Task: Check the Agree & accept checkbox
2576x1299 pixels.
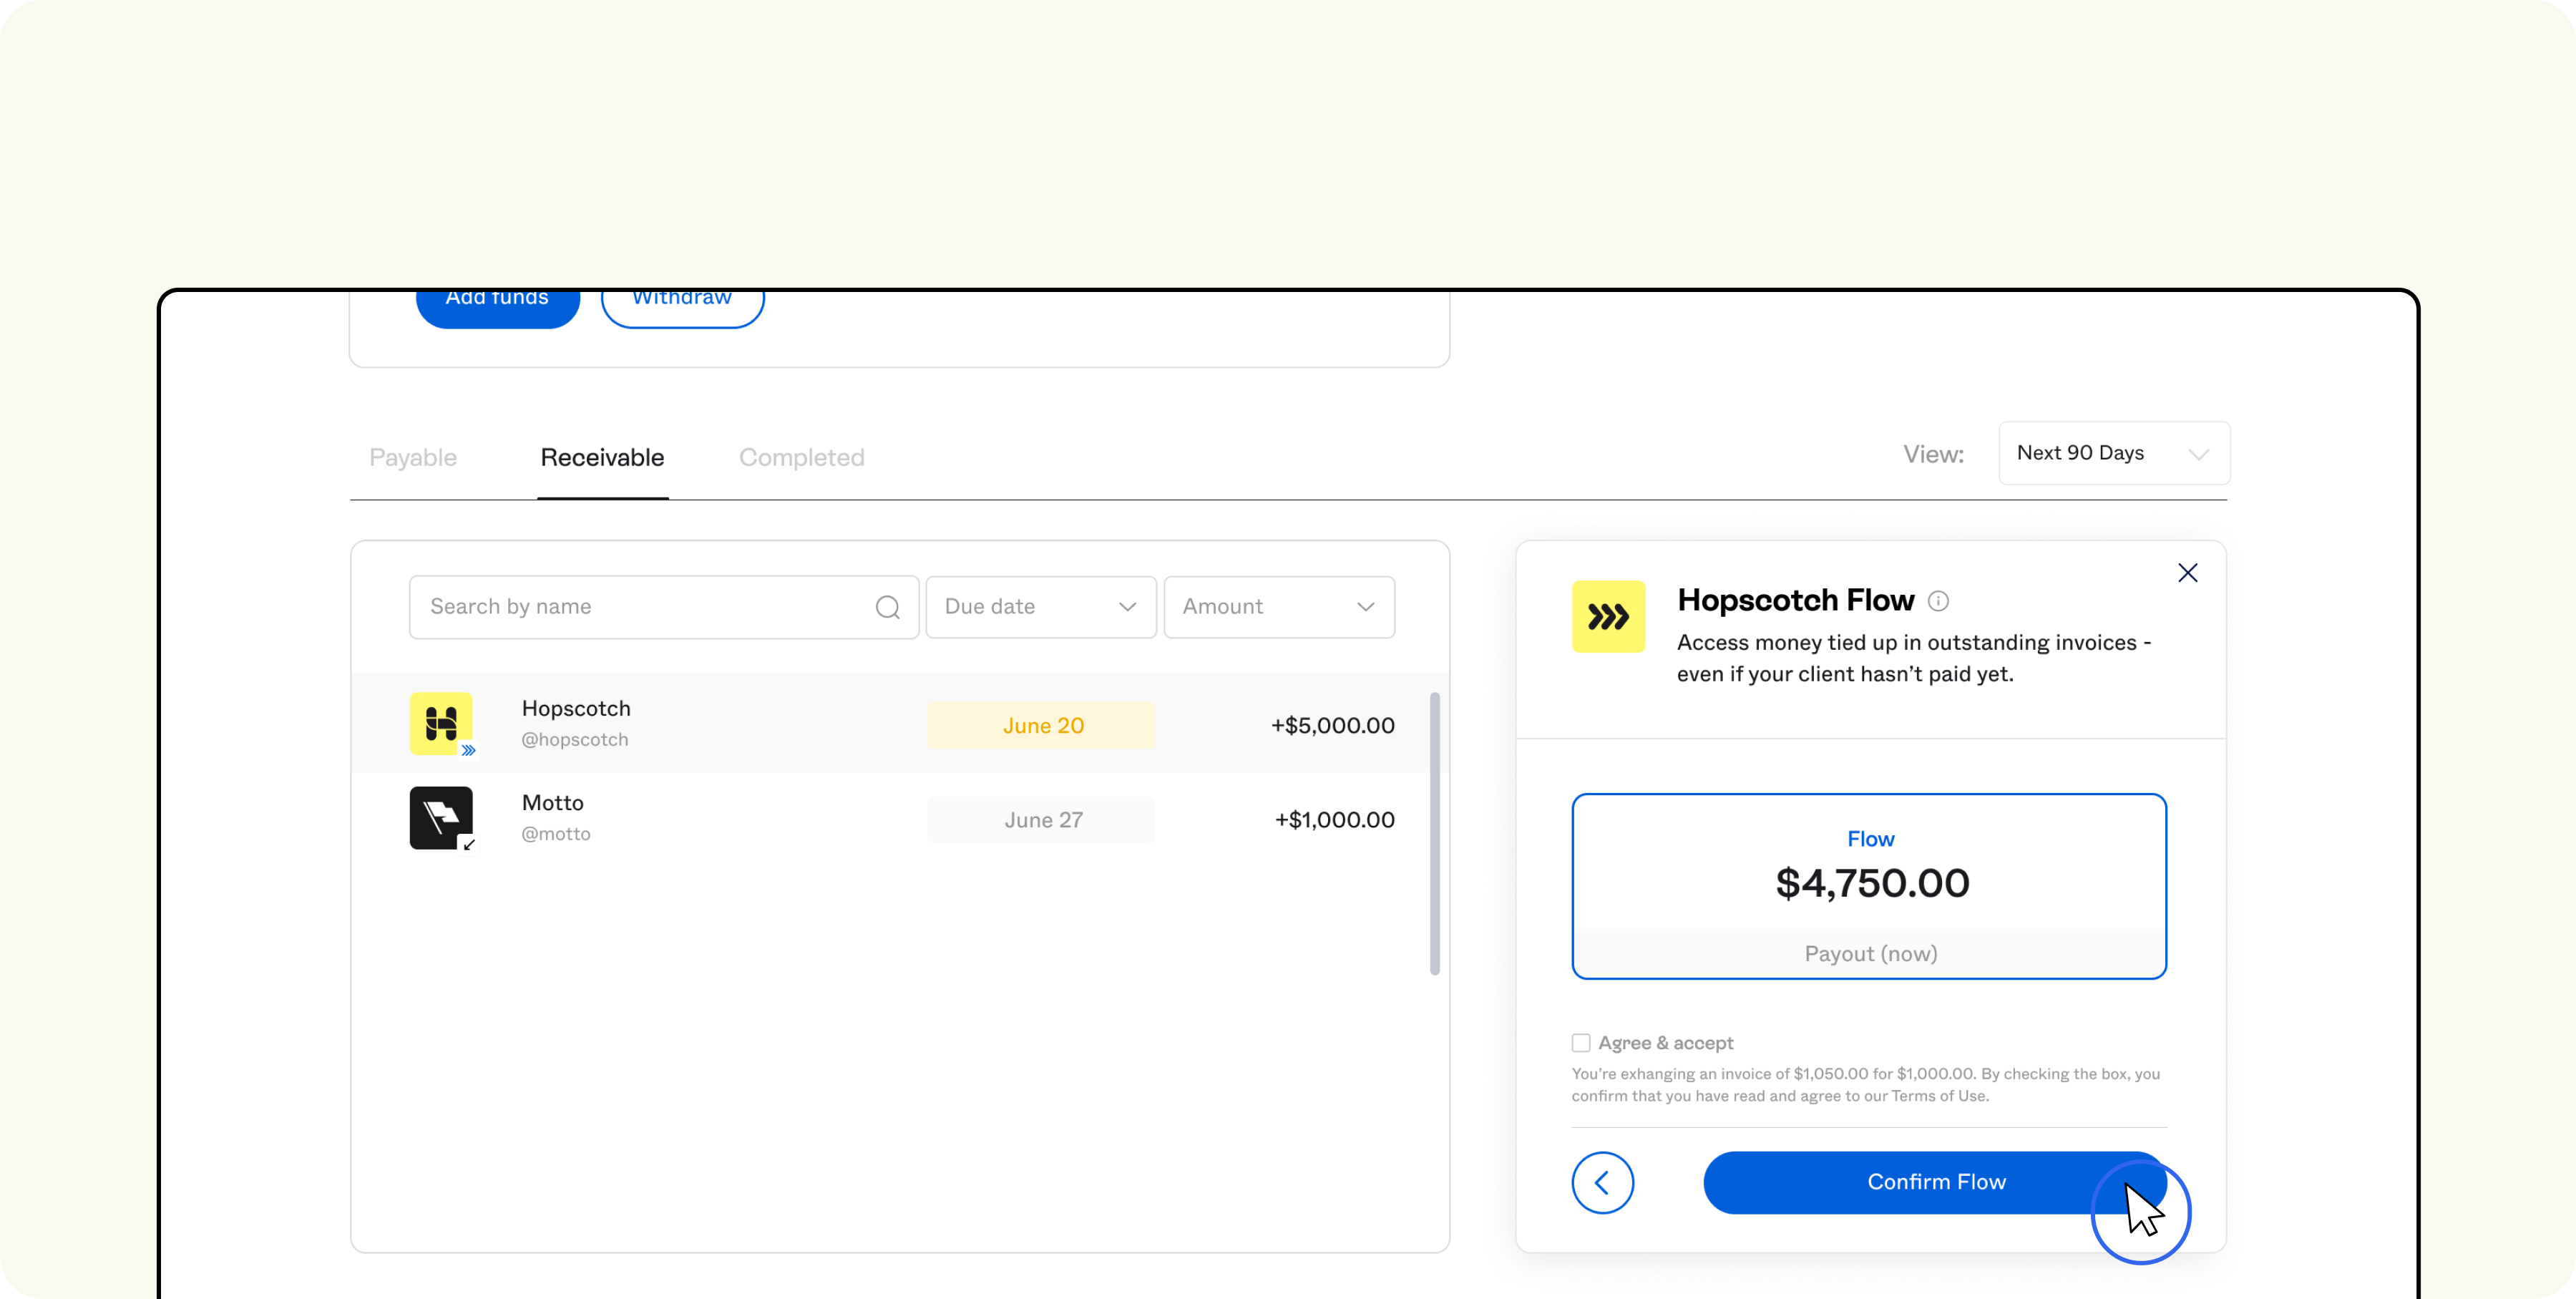Action: (1580, 1043)
